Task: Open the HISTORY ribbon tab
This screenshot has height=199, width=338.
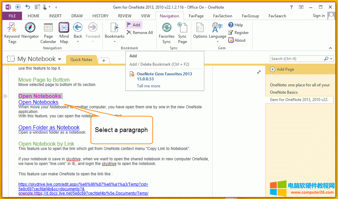Action: (100, 16)
